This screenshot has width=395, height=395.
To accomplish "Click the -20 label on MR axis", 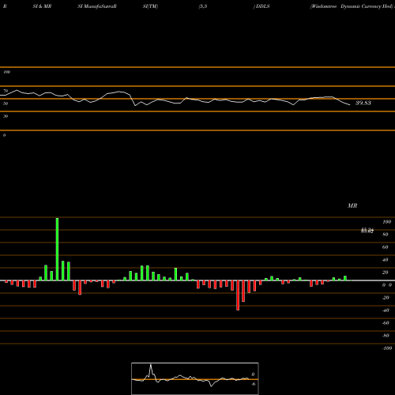I will coord(386,298).
